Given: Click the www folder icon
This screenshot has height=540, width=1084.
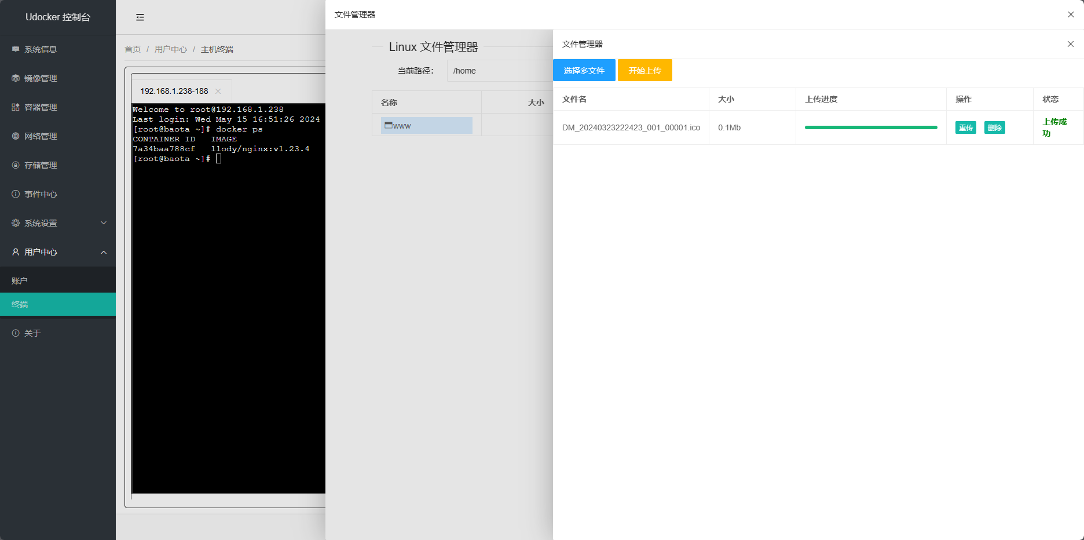Looking at the screenshot, I should tap(389, 125).
